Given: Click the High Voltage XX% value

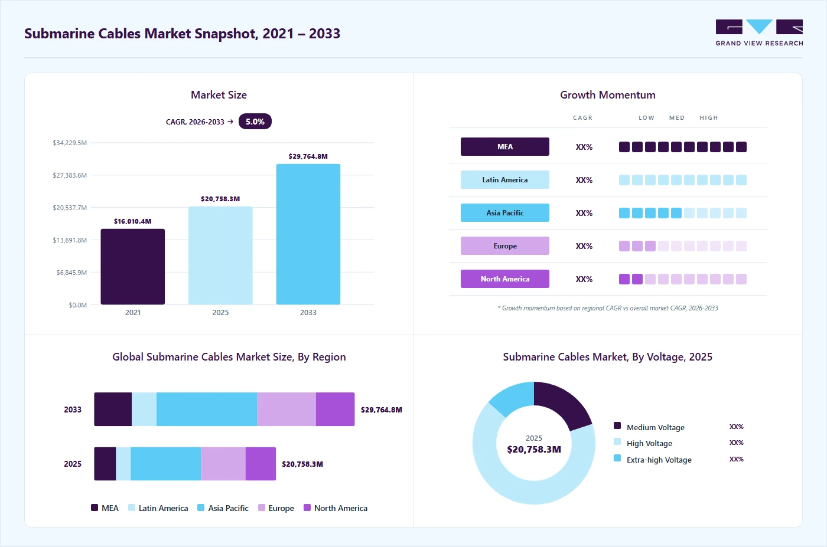Looking at the screenshot, I should pyautogui.click(x=737, y=443).
